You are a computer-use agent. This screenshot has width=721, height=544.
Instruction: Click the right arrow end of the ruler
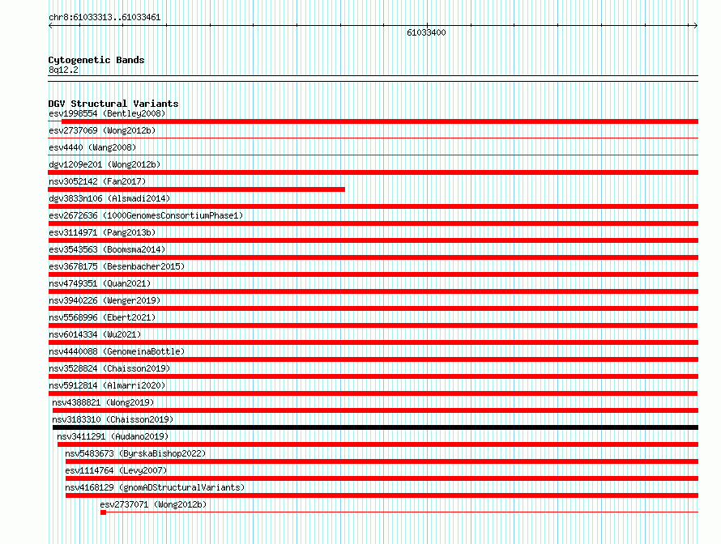pos(696,26)
